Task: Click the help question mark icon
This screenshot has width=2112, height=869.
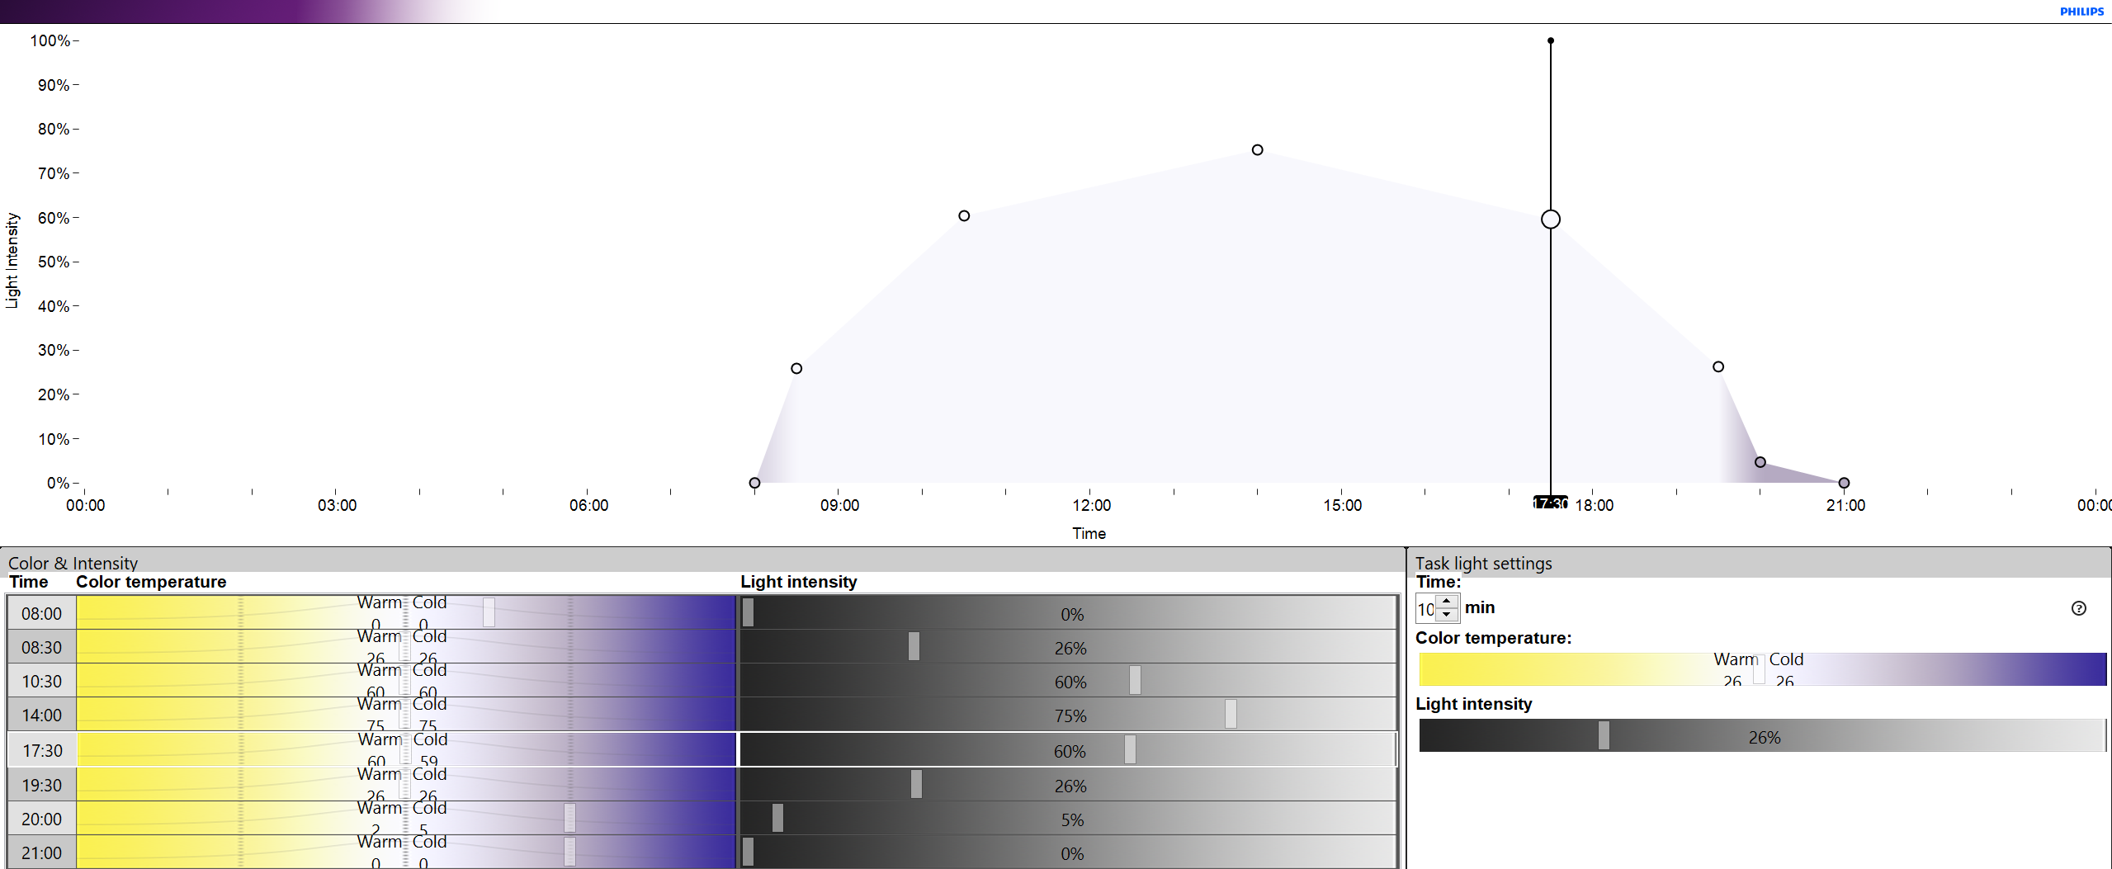Action: [2078, 608]
